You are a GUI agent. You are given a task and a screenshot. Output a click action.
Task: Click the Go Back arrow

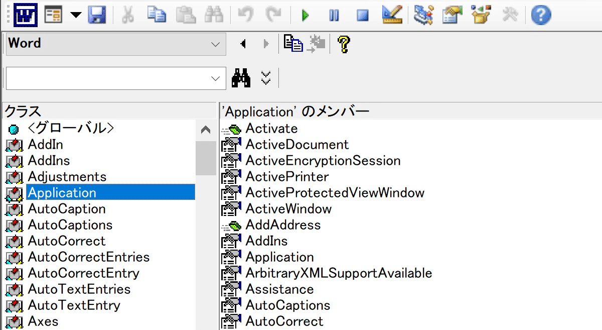(x=244, y=44)
